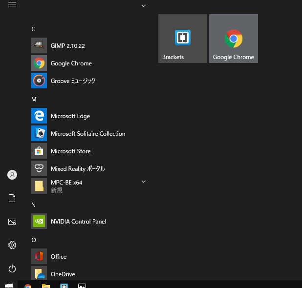Select MPC-BE x64 label
The image size is (302, 288).
coord(66,183)
